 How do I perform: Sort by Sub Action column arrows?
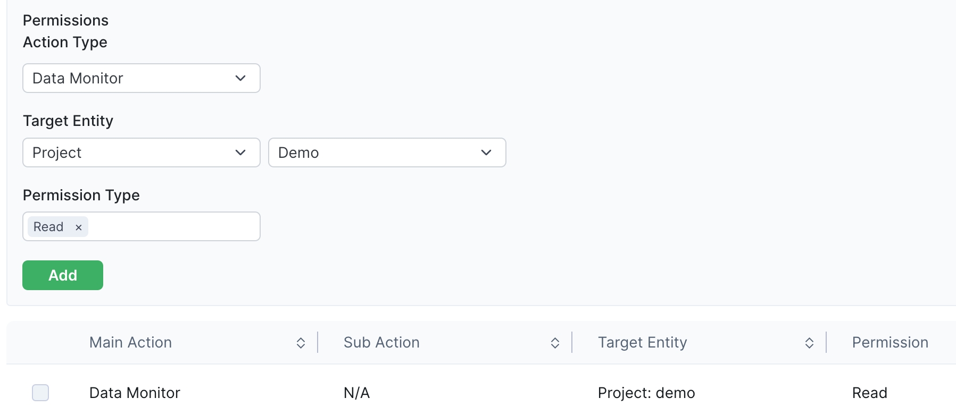(x=555, y=343)
